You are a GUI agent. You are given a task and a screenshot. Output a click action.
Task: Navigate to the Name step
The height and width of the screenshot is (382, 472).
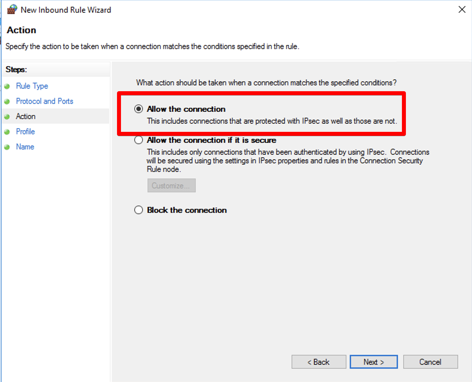coord(25,147)
